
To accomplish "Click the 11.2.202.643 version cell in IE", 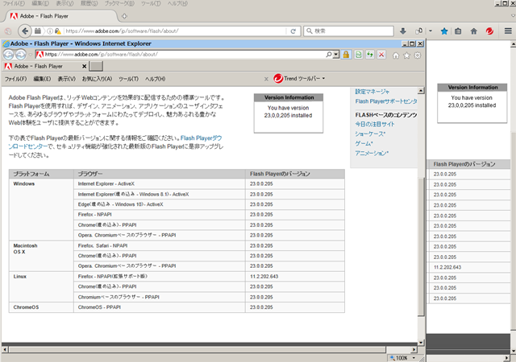I will click(x=295, y=277).
